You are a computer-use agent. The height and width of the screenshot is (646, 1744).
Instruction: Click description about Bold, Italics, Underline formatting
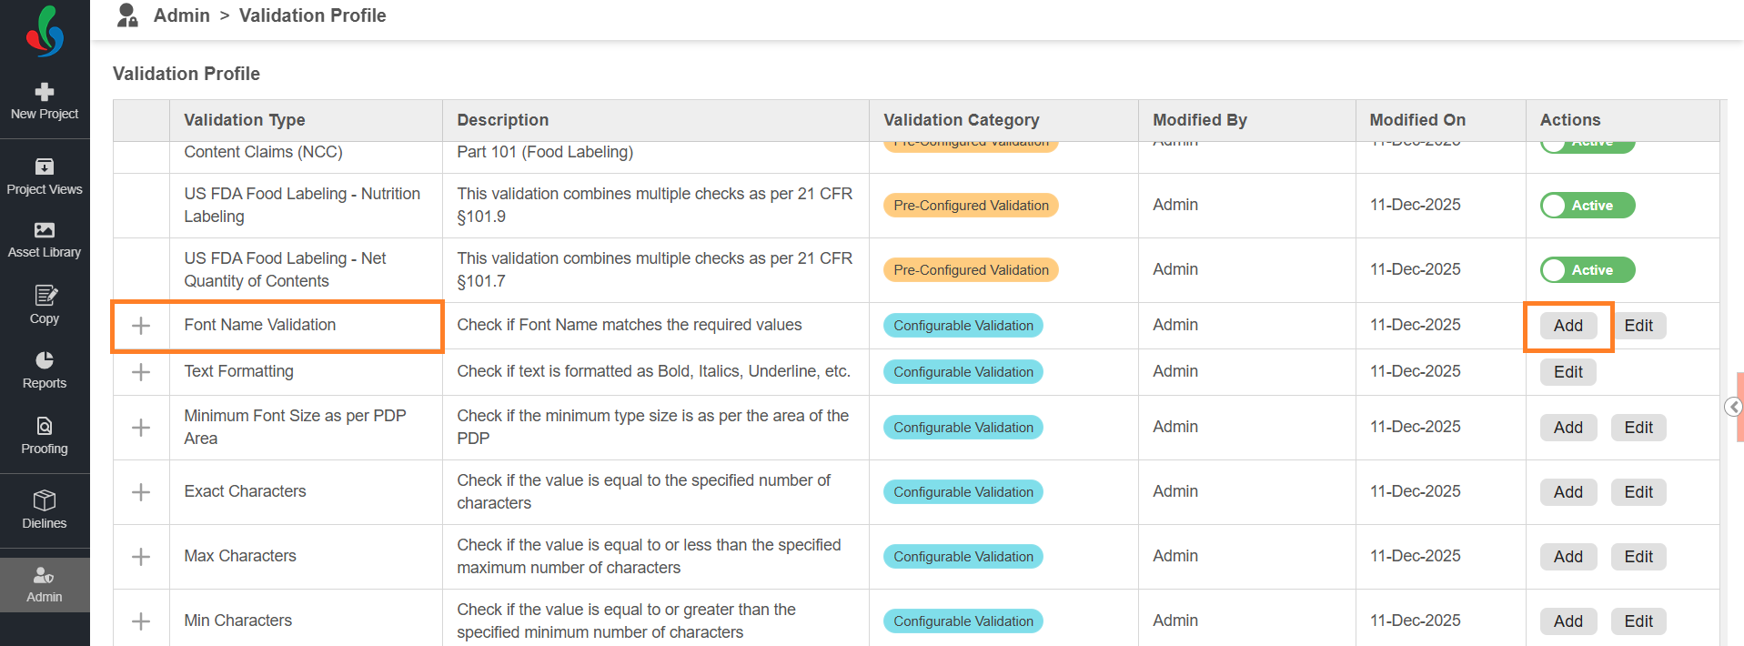coord(653,371)
